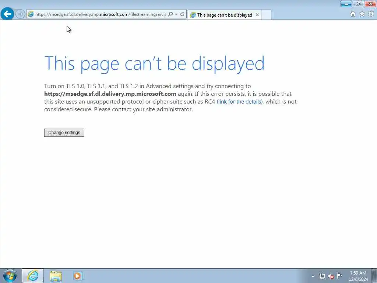Click the Forward navigation arrow
Image resolution: width=377 pixels, height=283 pixels.
20,14
